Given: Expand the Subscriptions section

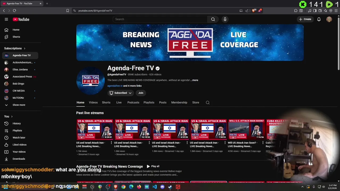Looking at the screenshot, I should click(x=15, y=48).
